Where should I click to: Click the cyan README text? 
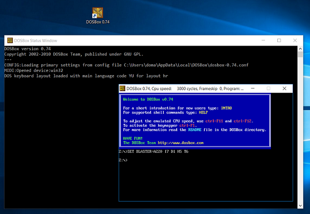coord(194,130)
